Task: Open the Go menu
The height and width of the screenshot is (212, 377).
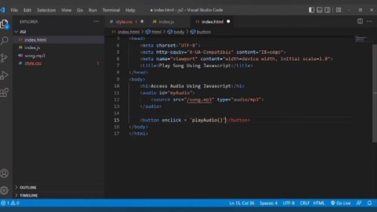Action: coord(80,10)
